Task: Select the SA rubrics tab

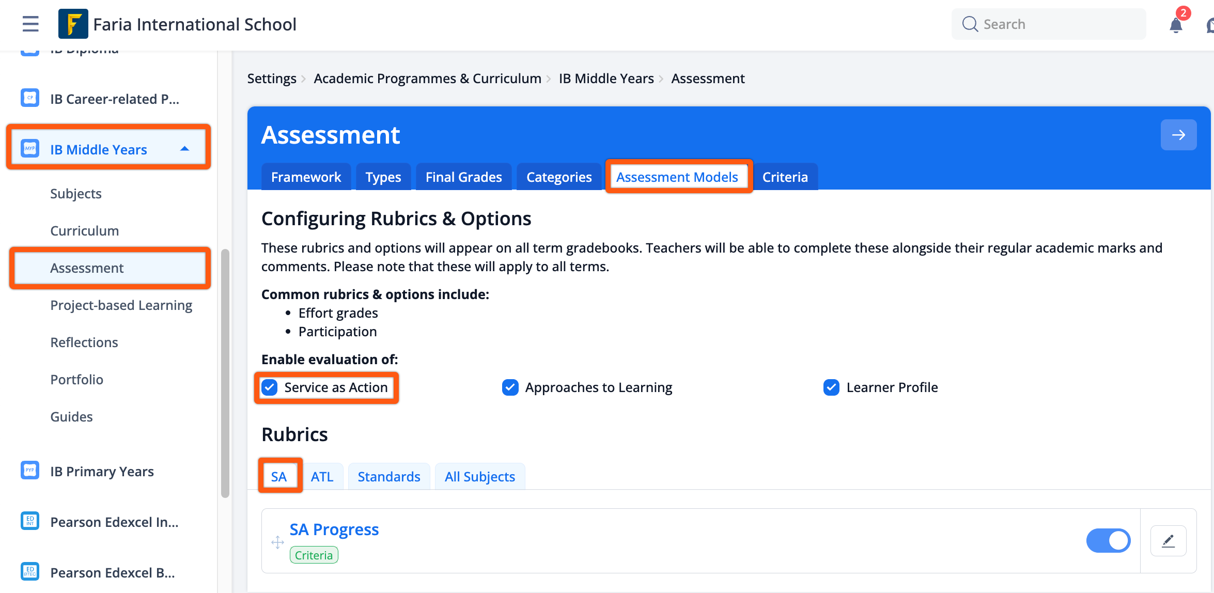Action: 279,476
